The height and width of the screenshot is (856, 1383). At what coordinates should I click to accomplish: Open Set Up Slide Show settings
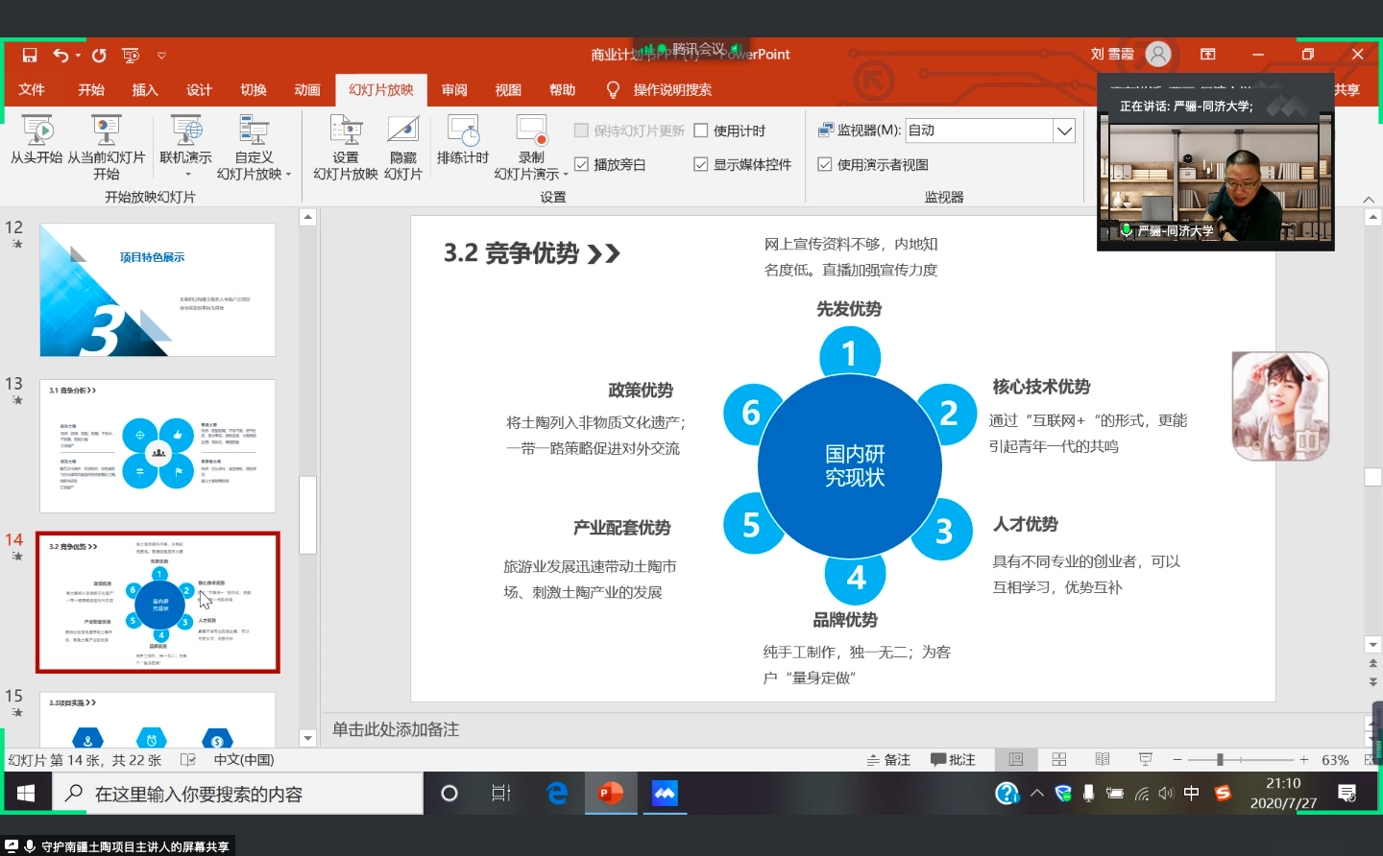click(x=346, y=131)
